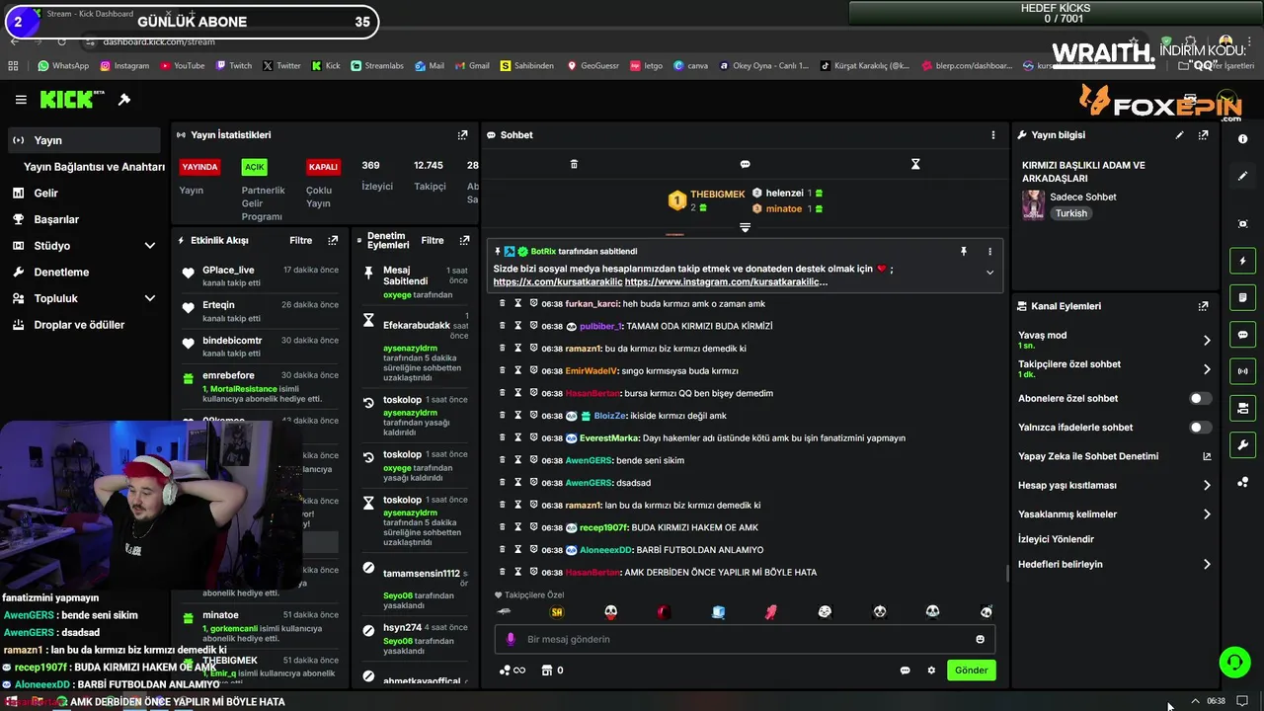Click chat bubble icon beside gear
This screenshot has height=711, width=1264.
click(905, 671)
